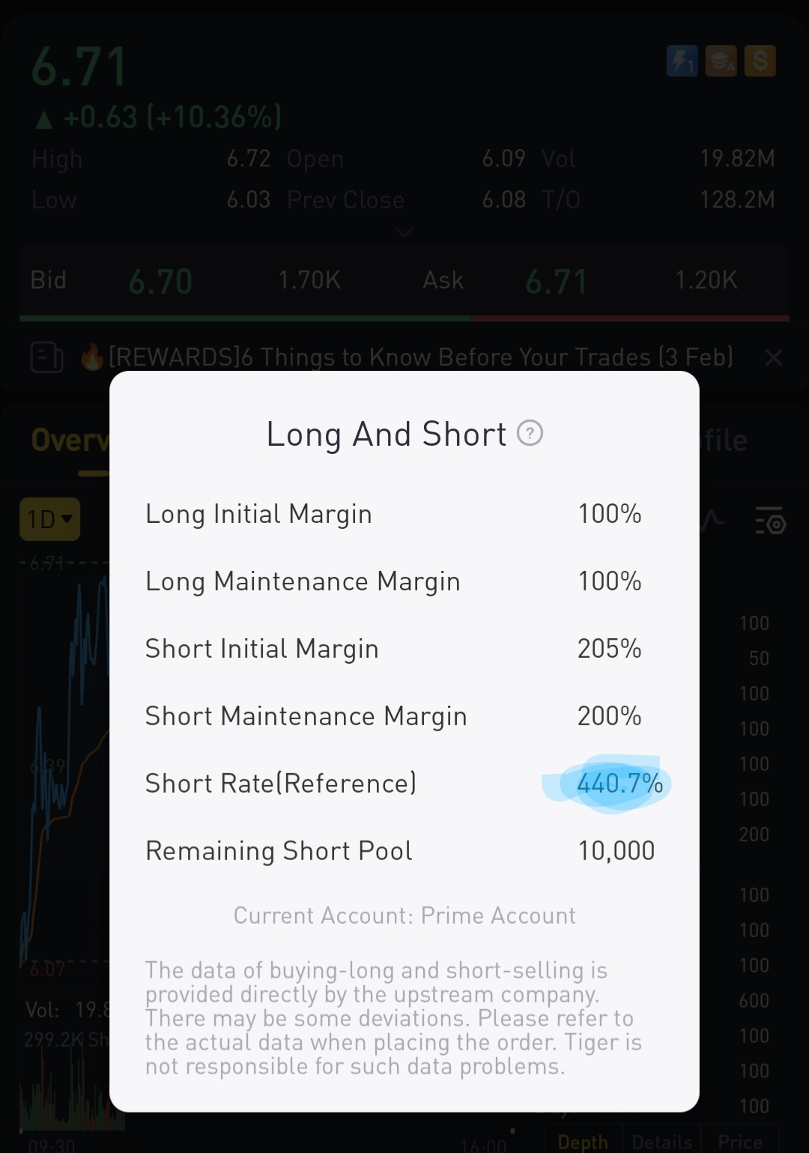Image resolution: width=809 pixels, height=1153 pixels.
Task: Tap the bid-ask ratio bar
Action: (404, 318)
